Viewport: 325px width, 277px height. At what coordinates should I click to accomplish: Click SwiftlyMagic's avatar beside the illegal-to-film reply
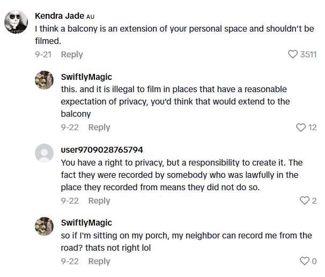click(44, 80)
